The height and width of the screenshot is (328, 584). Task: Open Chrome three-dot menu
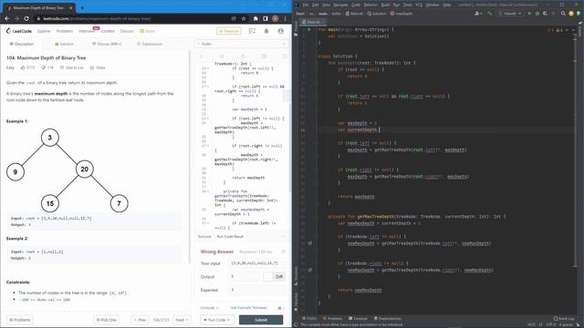click(x=286, y=18)
